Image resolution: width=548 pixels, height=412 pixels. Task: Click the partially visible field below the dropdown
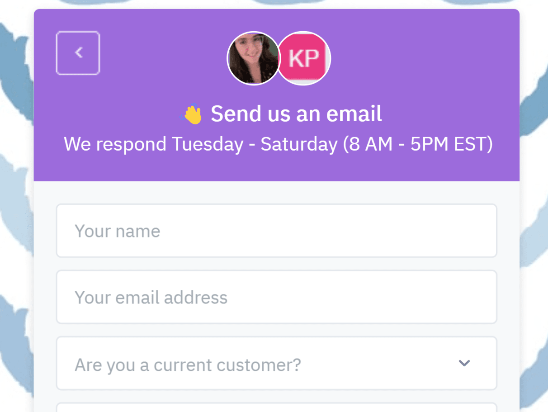coord(276,407)
